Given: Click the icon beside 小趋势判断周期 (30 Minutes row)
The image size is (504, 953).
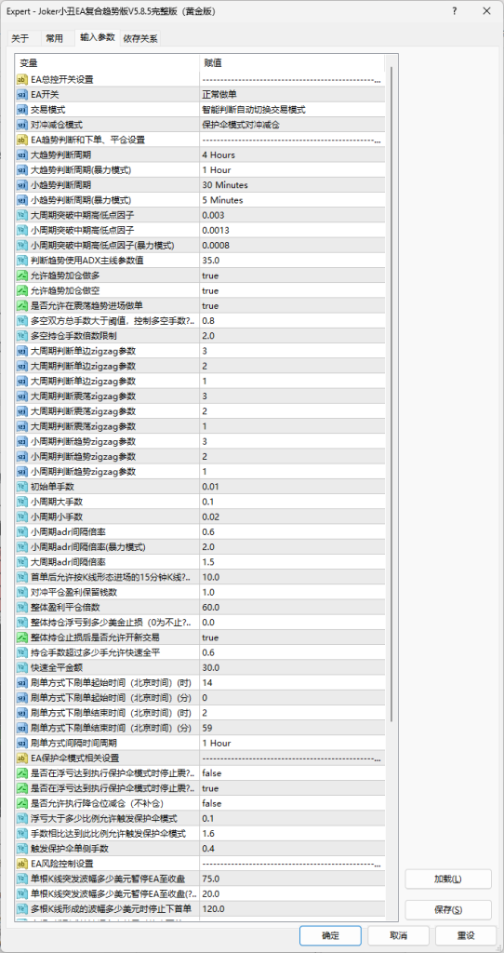Looking at the screenshot, I should (x=22, y=185).
